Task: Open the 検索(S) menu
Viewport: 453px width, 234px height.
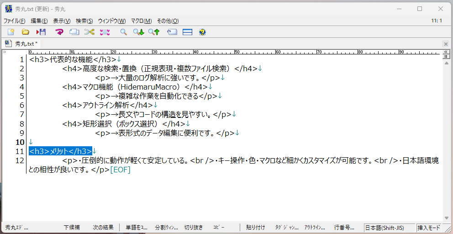Action: (84, 21)
